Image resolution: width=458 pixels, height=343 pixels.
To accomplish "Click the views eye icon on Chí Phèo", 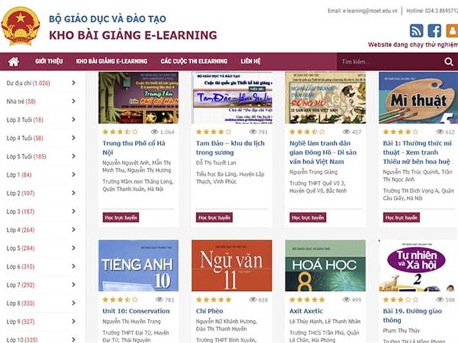I will [x=253, y=300].
